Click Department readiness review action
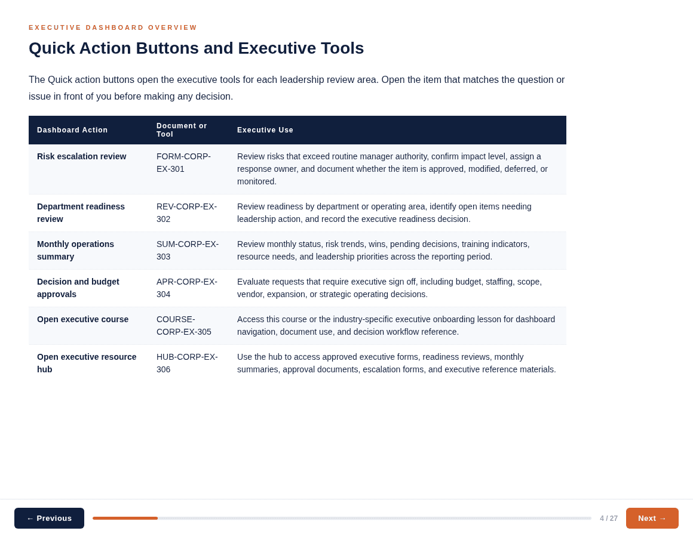Screen dimensions: 693x537 coord(81,212)
